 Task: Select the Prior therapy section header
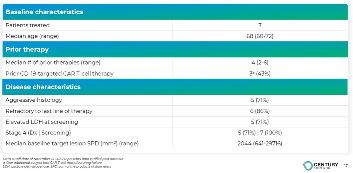coord(27,49)
